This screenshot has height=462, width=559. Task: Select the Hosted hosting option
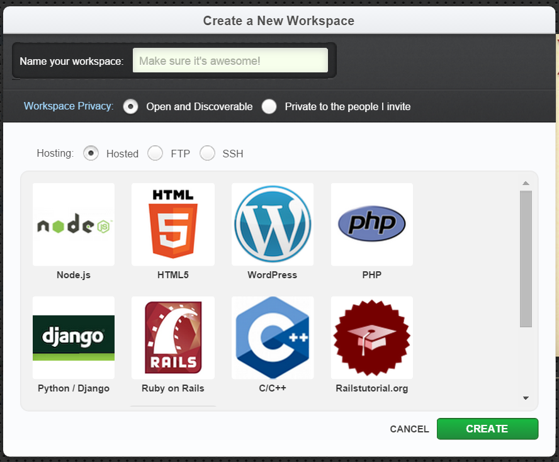(x=91, y=153)
